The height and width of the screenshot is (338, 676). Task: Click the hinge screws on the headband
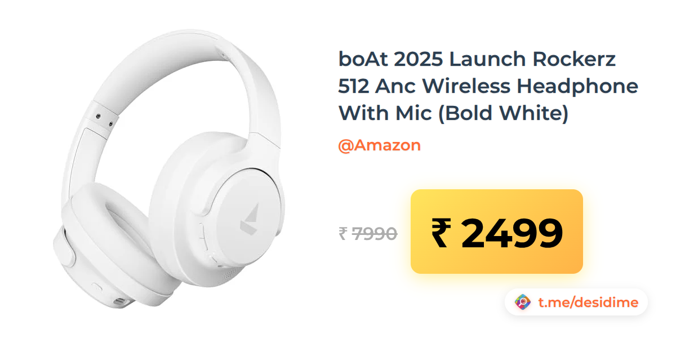click(104, 119)
